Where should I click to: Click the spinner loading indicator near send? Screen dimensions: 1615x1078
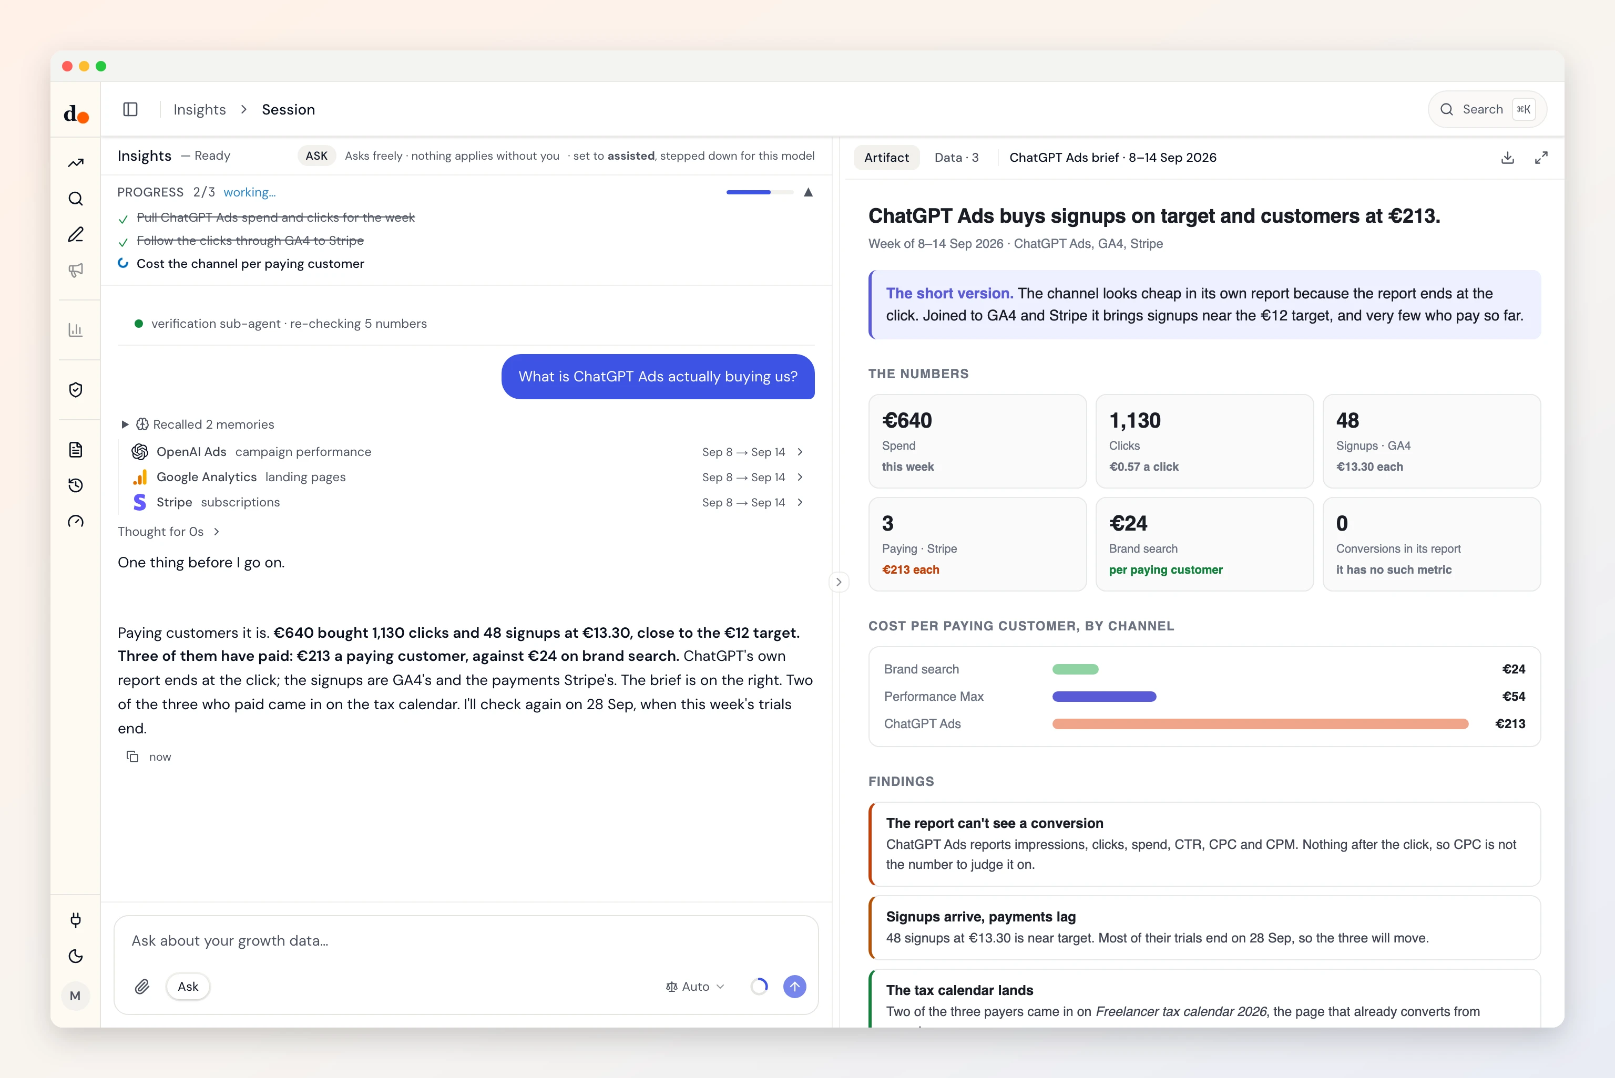(x=759, y=987)
